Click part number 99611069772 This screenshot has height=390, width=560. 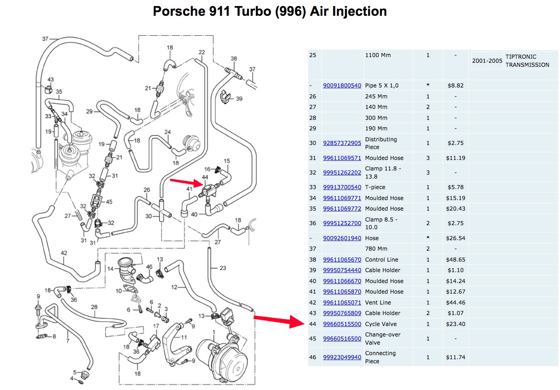(342, 209)
